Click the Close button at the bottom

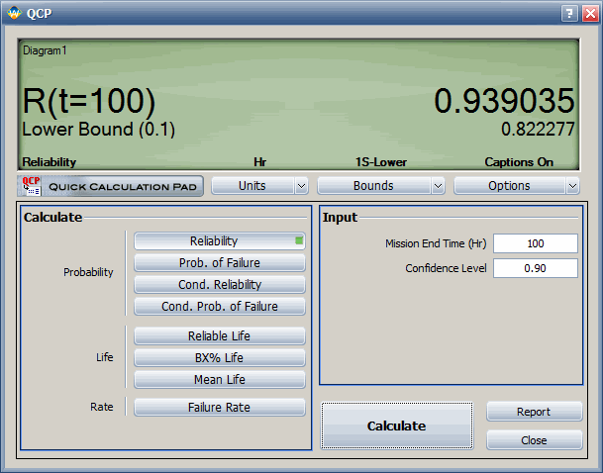point(534,440)
